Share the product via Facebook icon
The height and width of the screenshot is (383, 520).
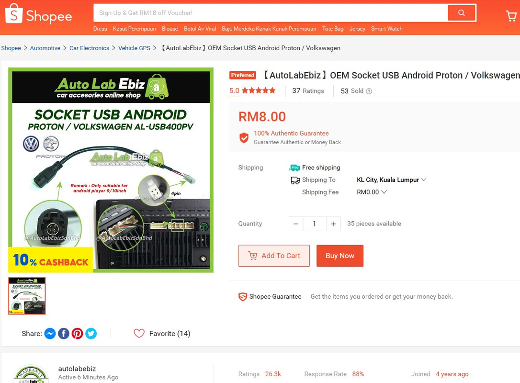[64, 334]
